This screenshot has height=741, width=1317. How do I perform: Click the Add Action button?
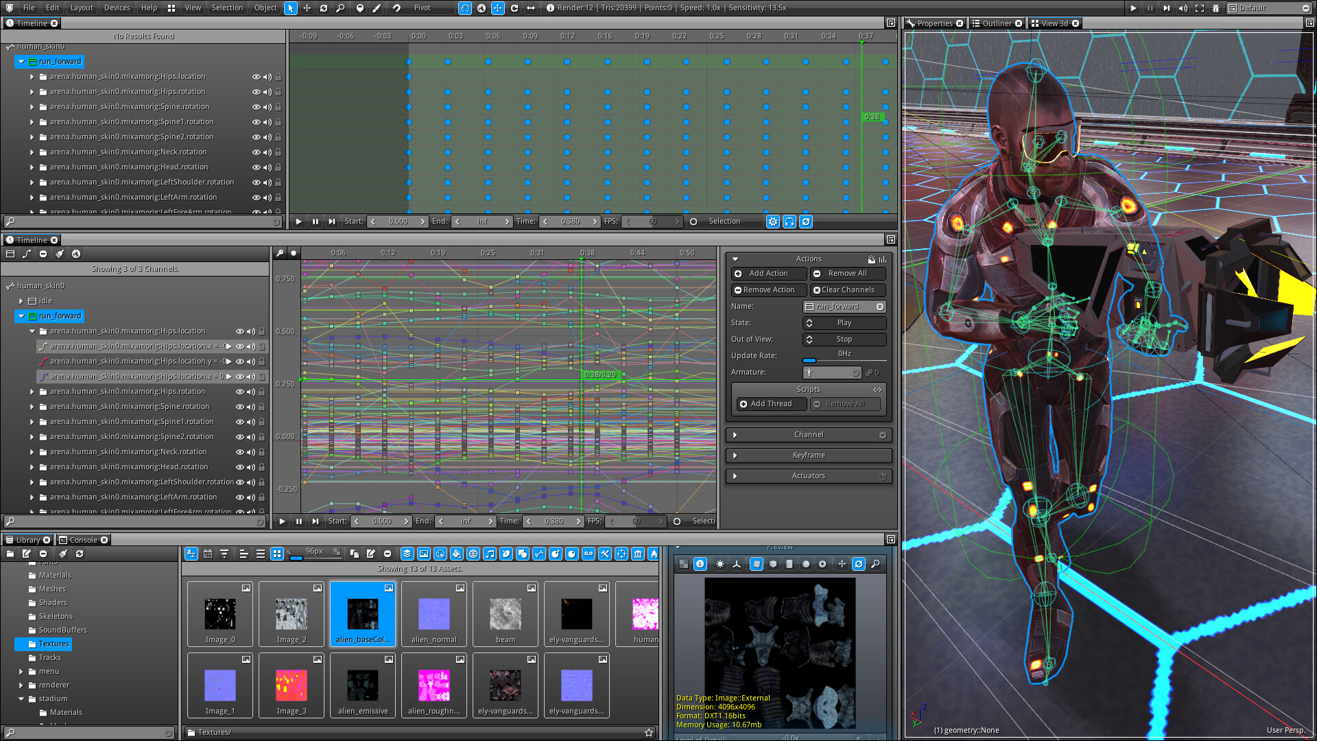point(768,273)
